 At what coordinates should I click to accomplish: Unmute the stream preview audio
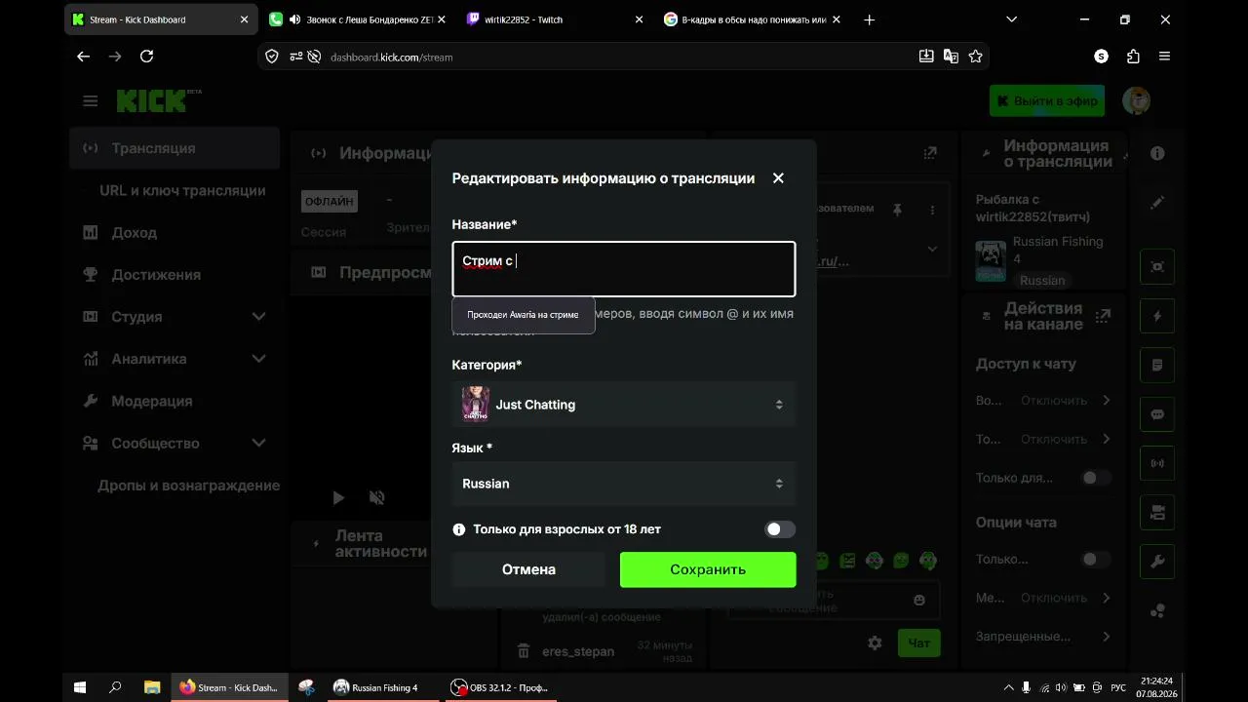pyautogui.click(x=377, y=498)
